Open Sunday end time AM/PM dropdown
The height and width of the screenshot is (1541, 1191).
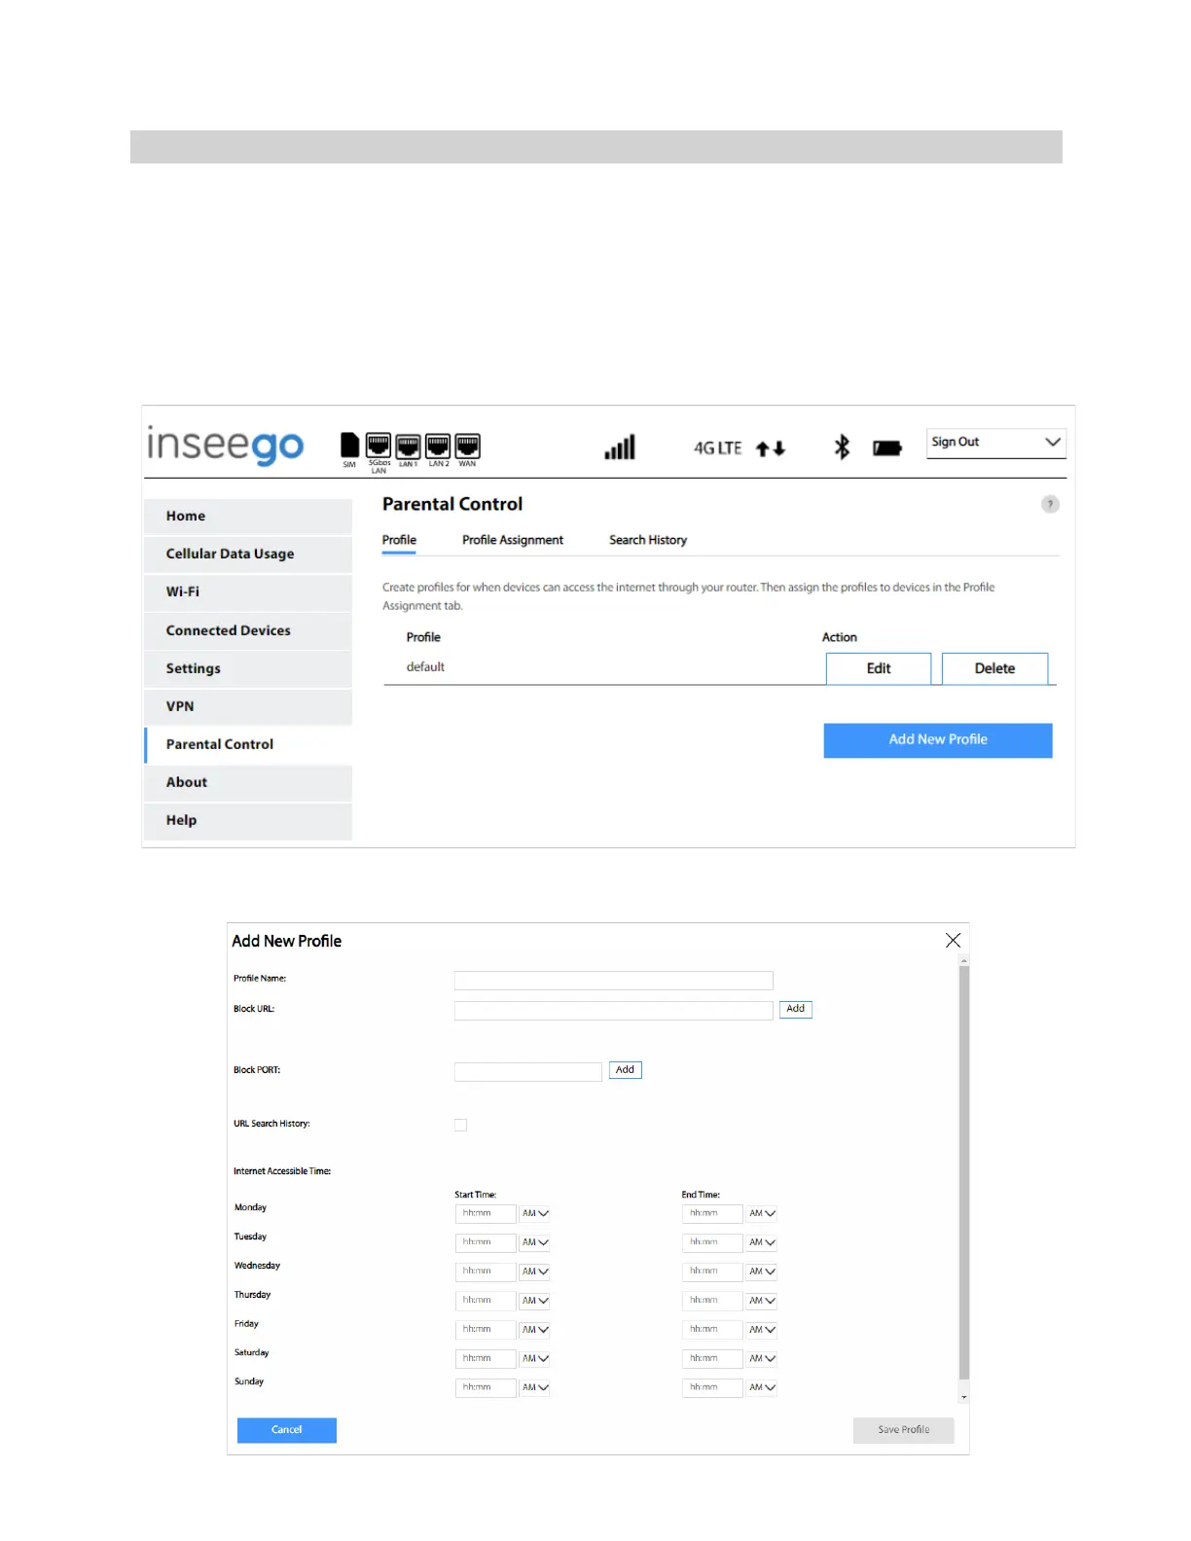pyautogui.click(x=762, y=1387)
